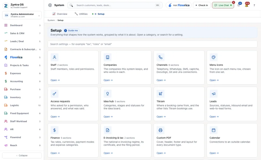Click the Companies building icon
The height and width of the screenshot is (160, 261).
(108, 57)
